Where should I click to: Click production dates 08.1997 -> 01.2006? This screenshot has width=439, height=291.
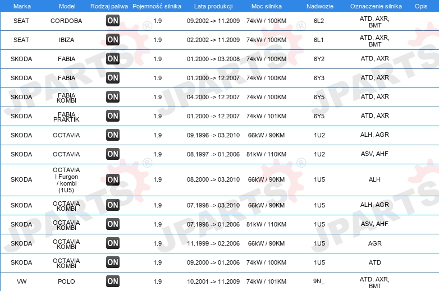(213, 154)
